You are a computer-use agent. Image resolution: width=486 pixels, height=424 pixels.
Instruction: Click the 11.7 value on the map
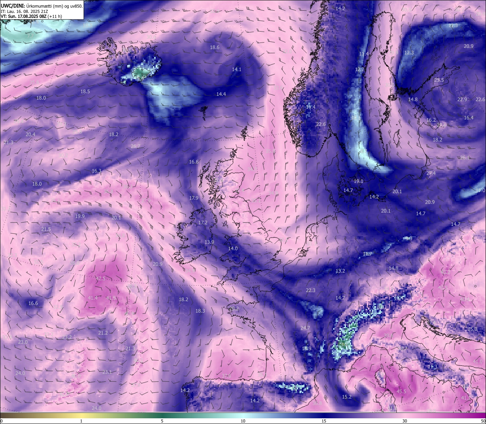click(x=368, y=254)
